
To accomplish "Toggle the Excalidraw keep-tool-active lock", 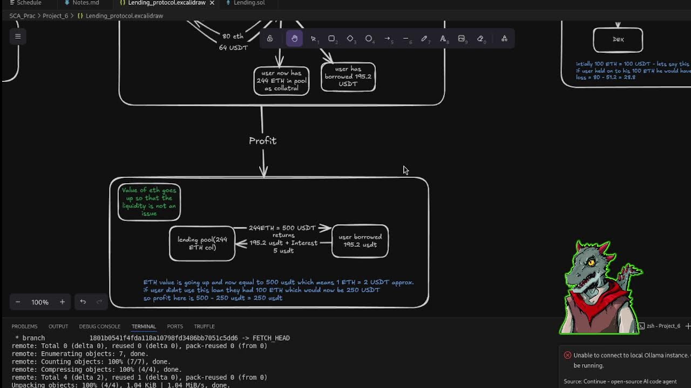I will (x=270, y=39).
